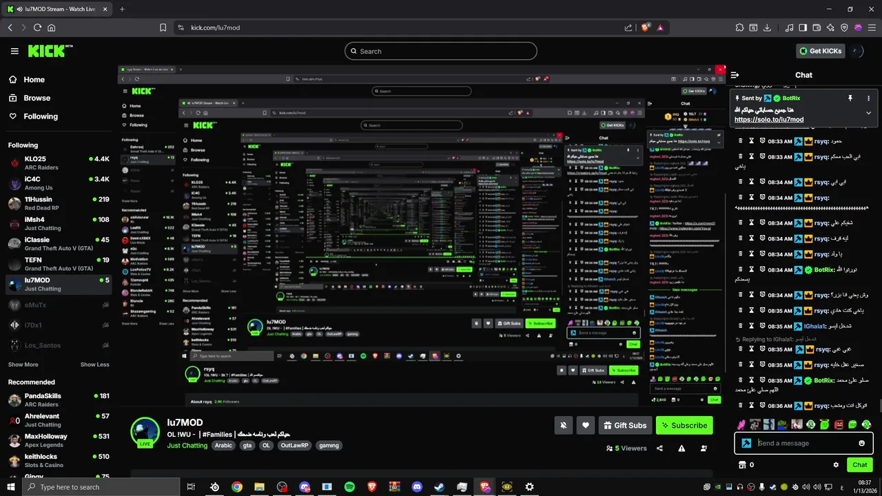The image size is (882, 496).
Task: Click the green Subscribe button
Action: 684,425
